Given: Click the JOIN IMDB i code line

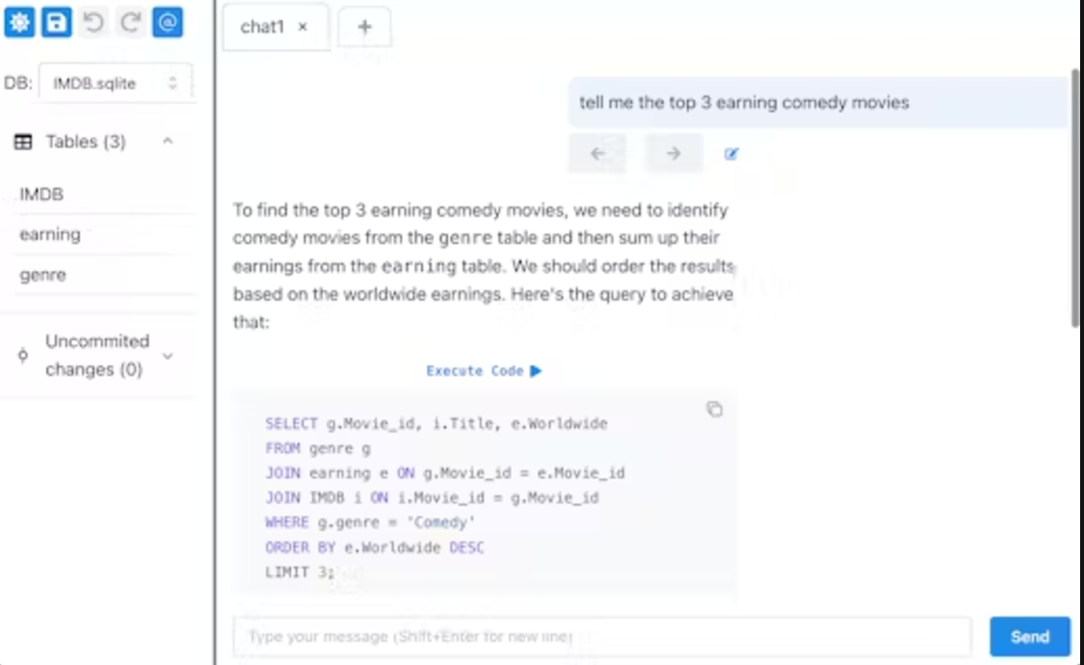Looking at the screenshot, I should 432,497.
